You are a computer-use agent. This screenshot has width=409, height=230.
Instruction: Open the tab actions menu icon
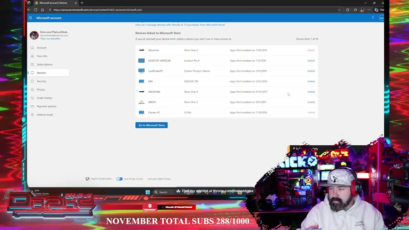pyautogui.click(x=29, y=3)
